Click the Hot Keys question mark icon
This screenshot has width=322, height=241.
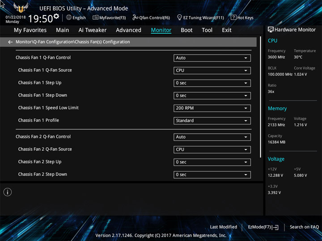(x=233, y=17)
